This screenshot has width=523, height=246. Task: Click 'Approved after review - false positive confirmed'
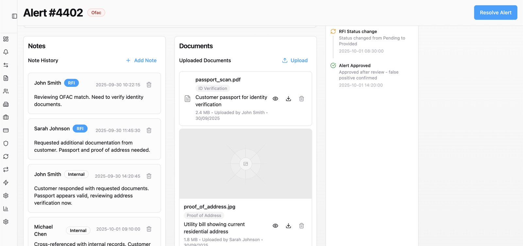point(369,75)
